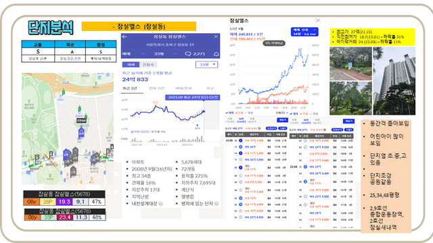Click the 전세 9억 5,800 price entry
Image resolution: width=433 pixels, height=243 pixels.
(x=319, y=154)
